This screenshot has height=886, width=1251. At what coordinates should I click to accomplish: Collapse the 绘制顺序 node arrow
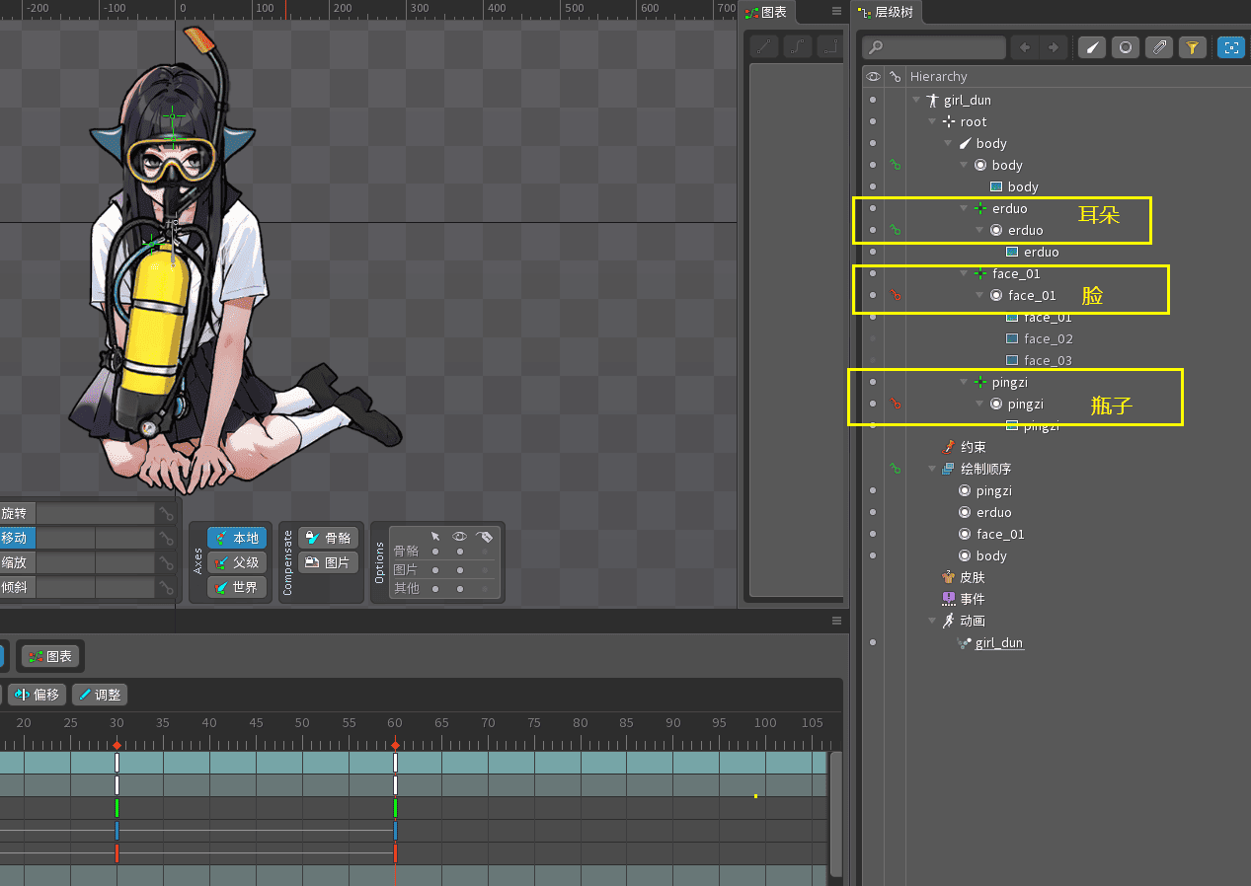pos(932,469)
